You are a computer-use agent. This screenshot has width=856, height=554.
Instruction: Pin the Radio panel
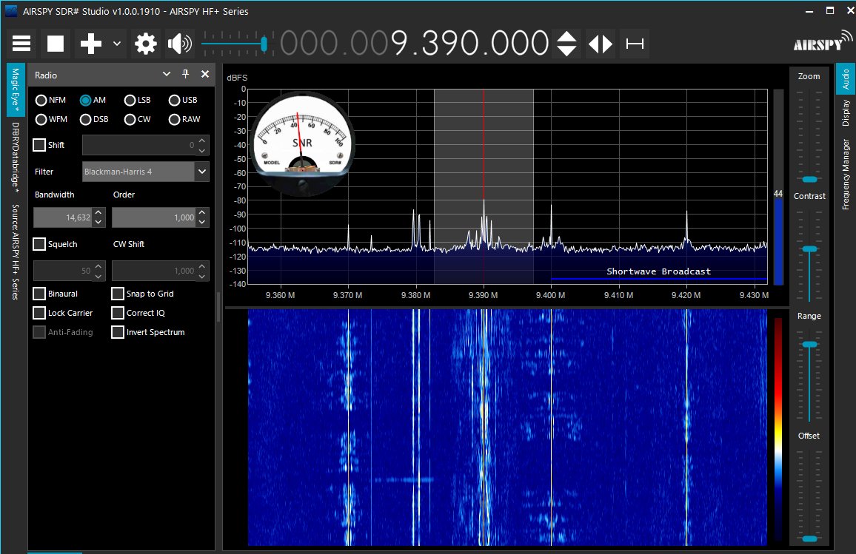(186, 74)
